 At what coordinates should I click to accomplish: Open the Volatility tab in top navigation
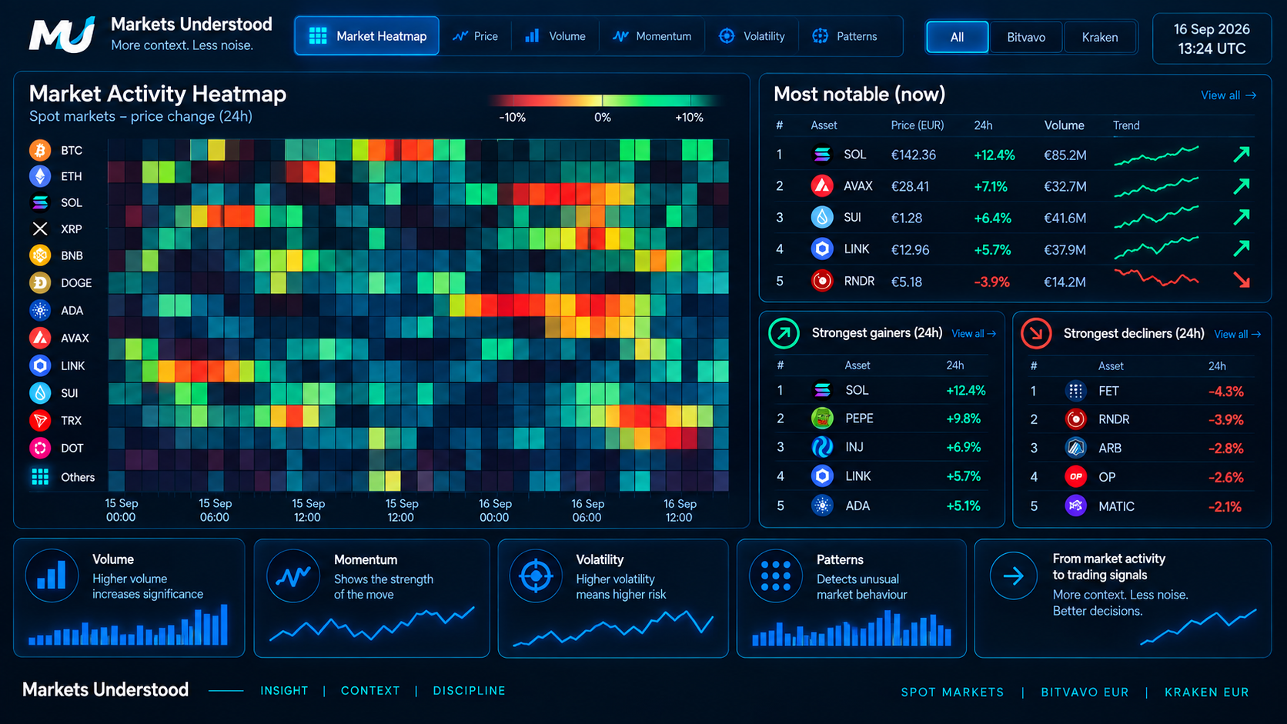(751, 36)
